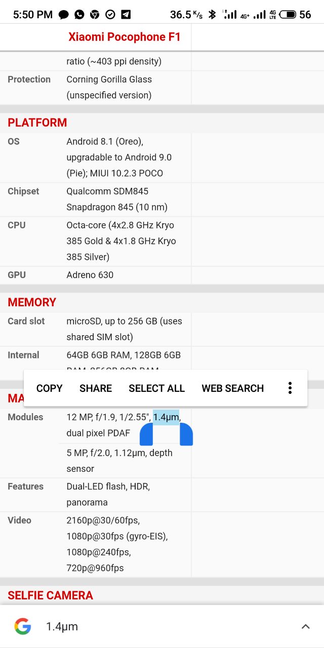Tap the highlighted 1.4µm text

coord(166,417)
